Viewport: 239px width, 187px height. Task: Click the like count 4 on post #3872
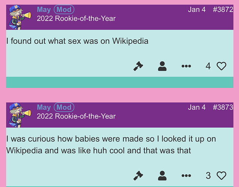point(208,66)
